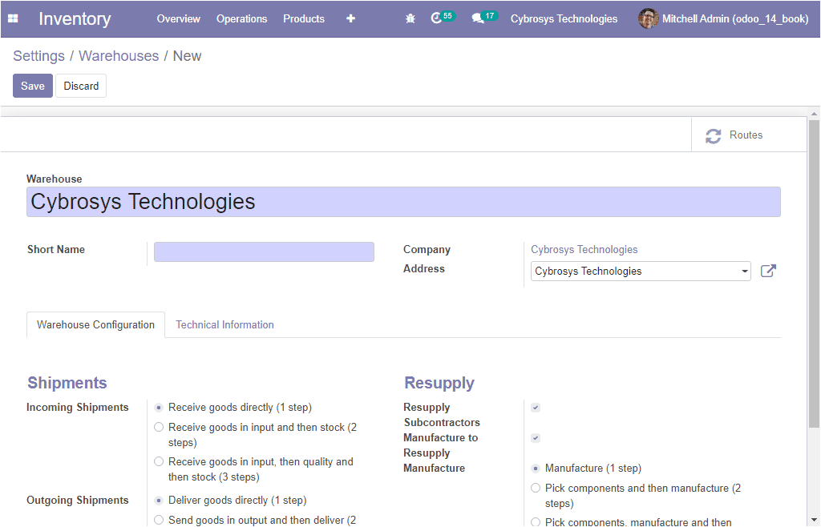Open the Operations menu

click(x=242, y=19)
